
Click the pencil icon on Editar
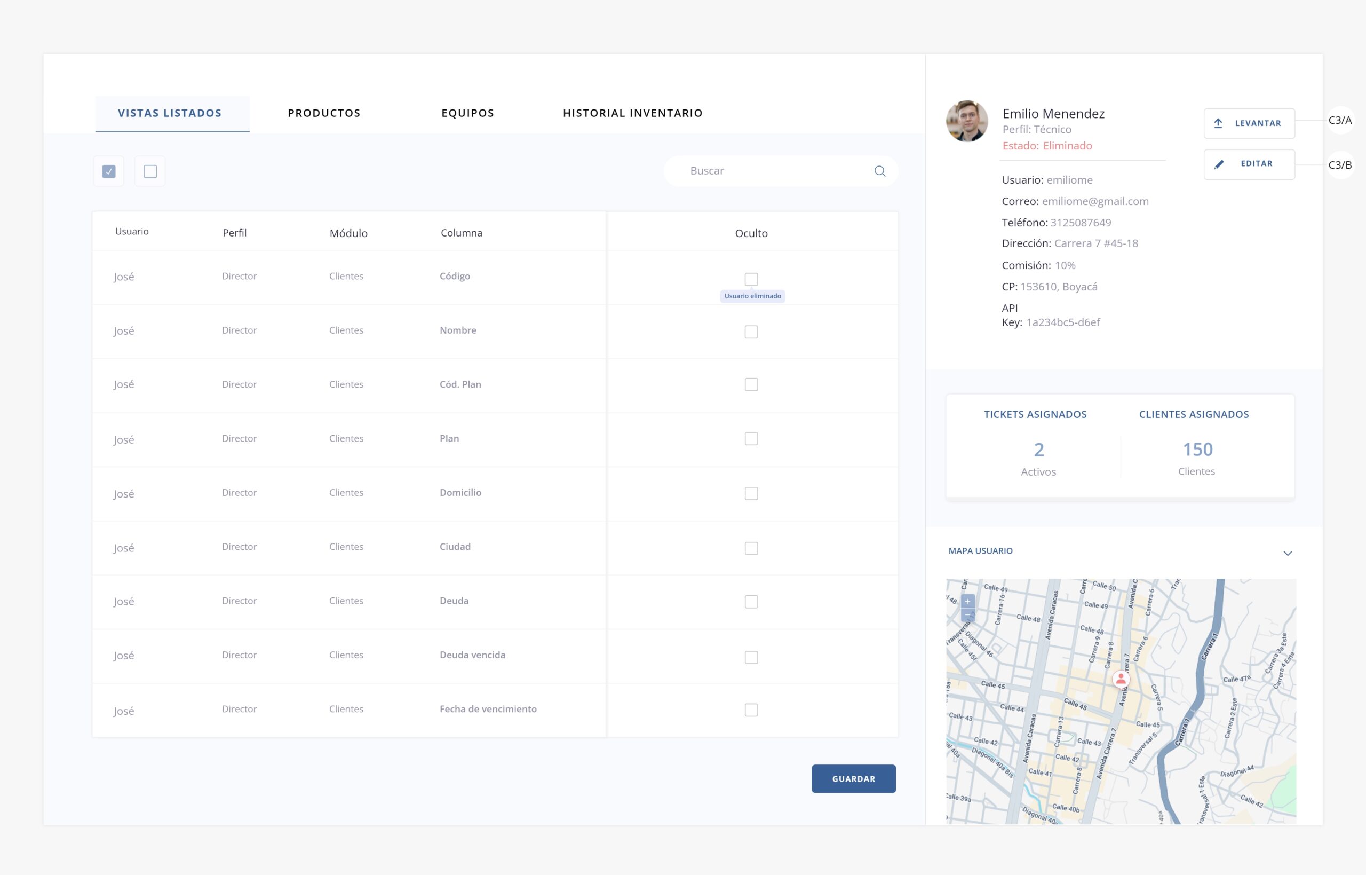pos(1218,165)
